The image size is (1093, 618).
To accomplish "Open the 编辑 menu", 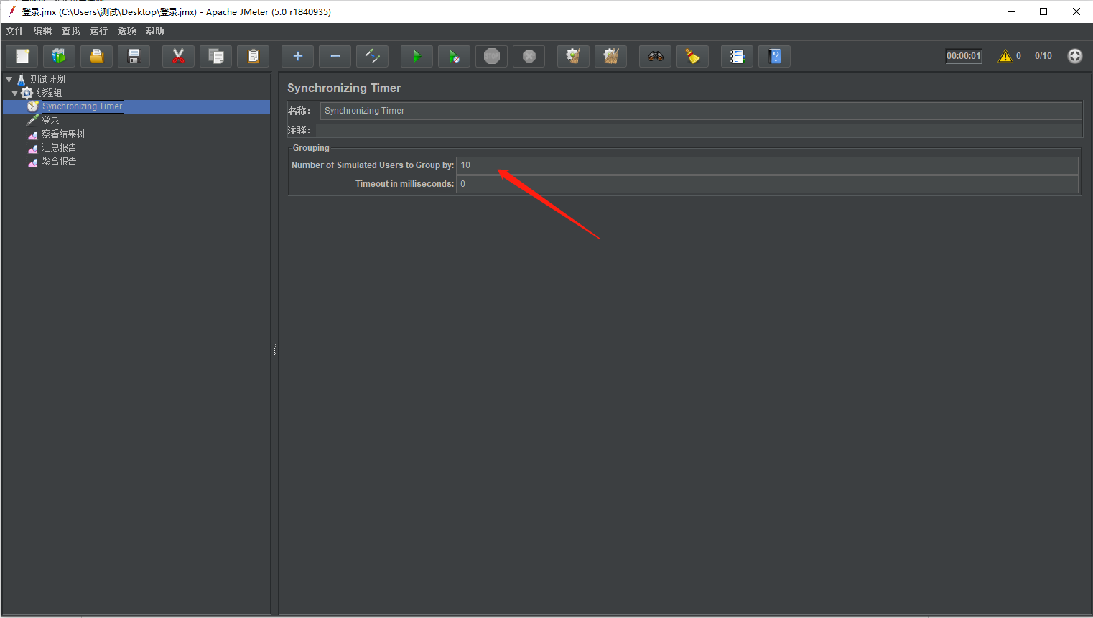I will [43, 31].
